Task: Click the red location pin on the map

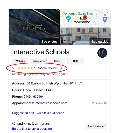Action: [85, 18]
